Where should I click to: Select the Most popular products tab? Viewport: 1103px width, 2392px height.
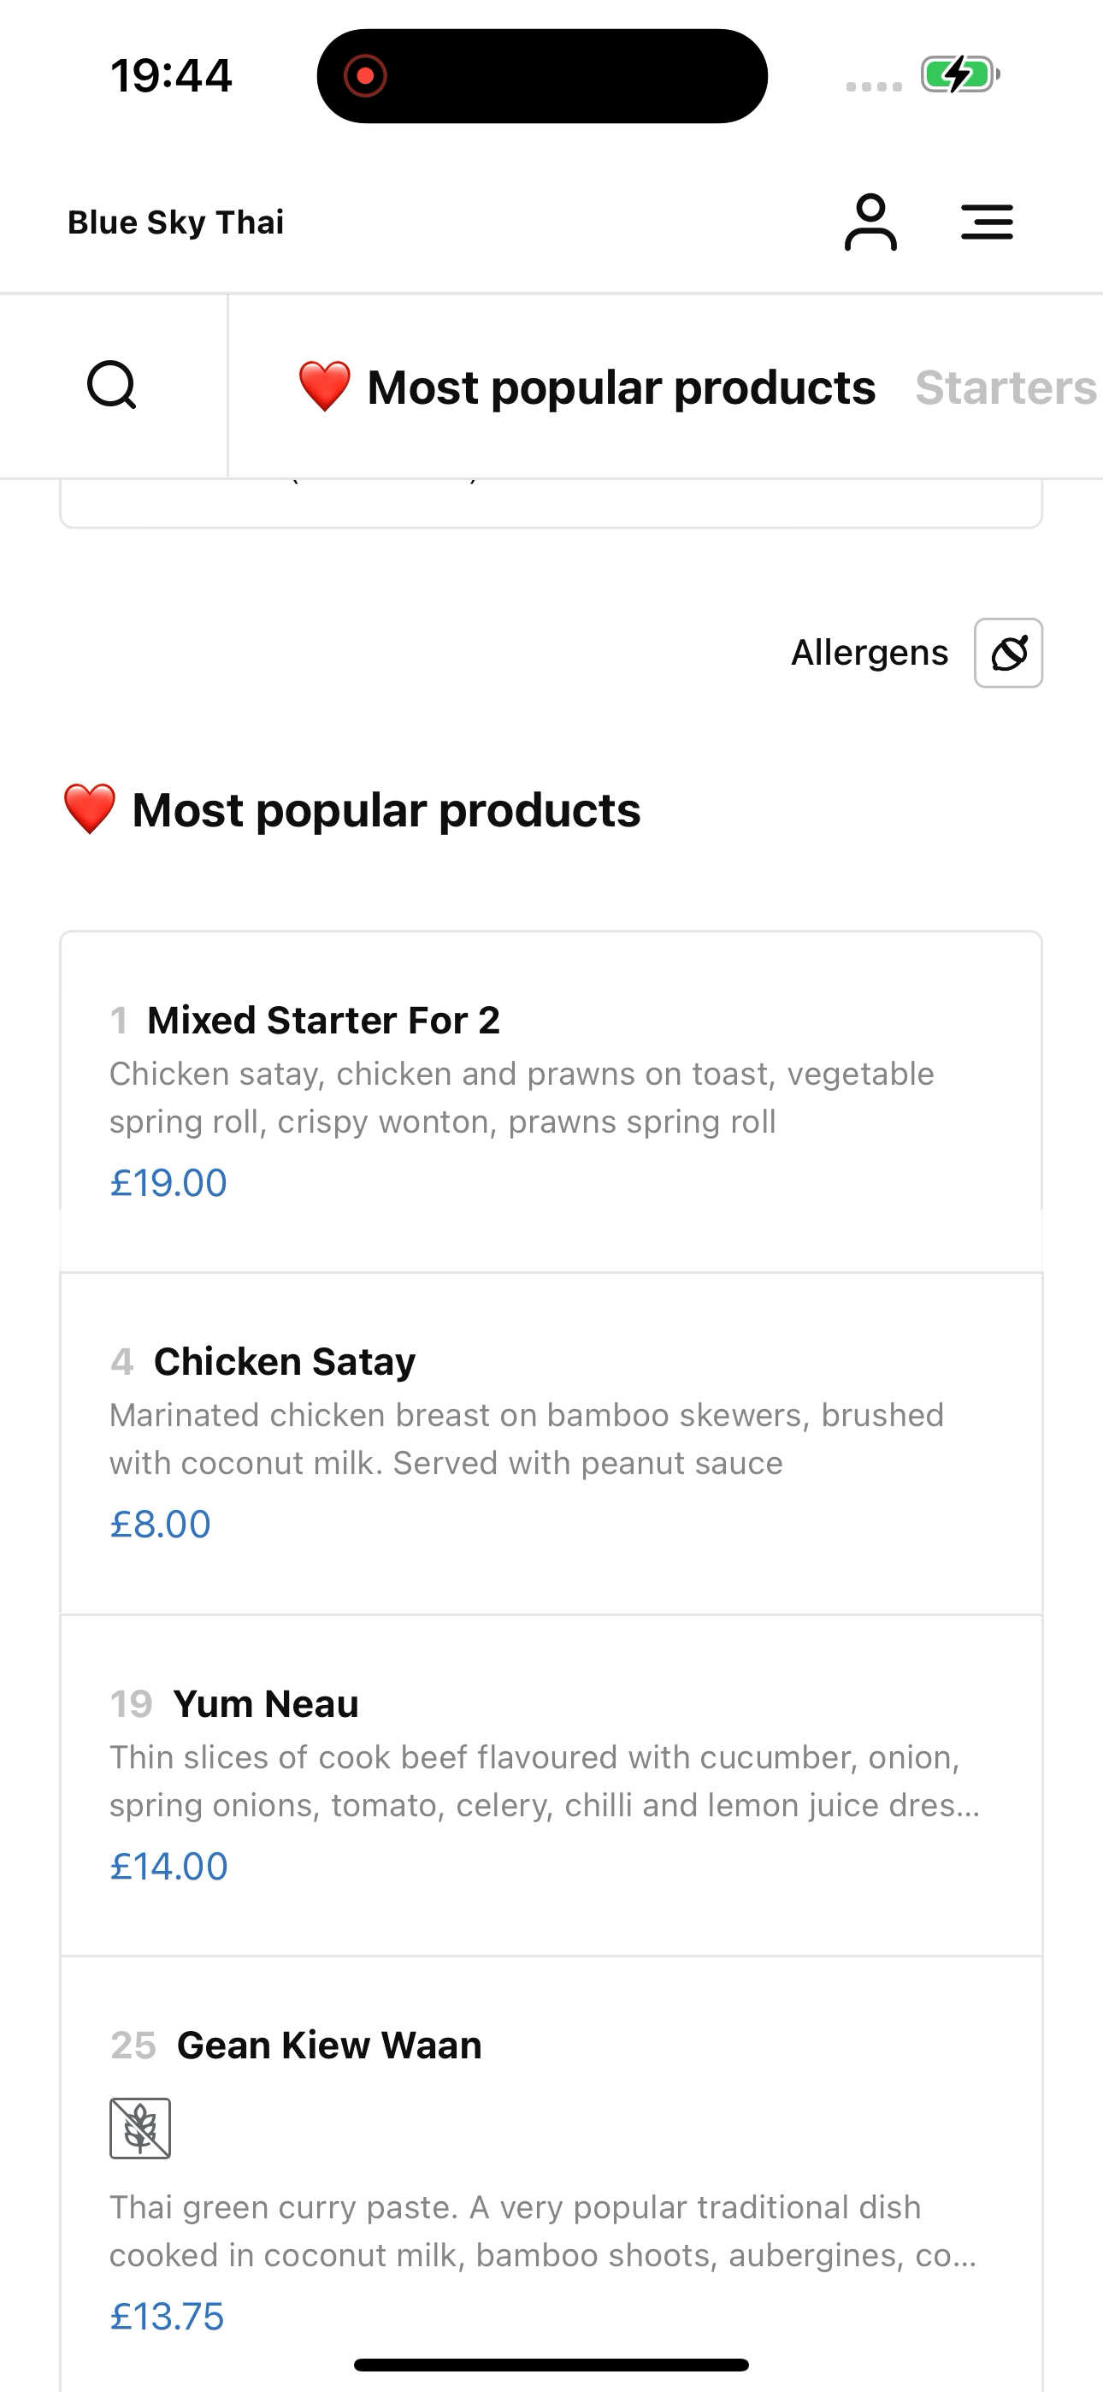click(586, 388)
